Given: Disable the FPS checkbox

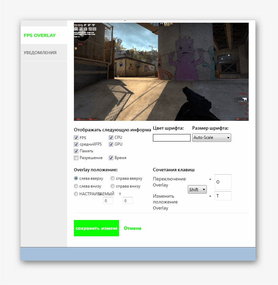Looking at the screenshot, I should 76,137.
